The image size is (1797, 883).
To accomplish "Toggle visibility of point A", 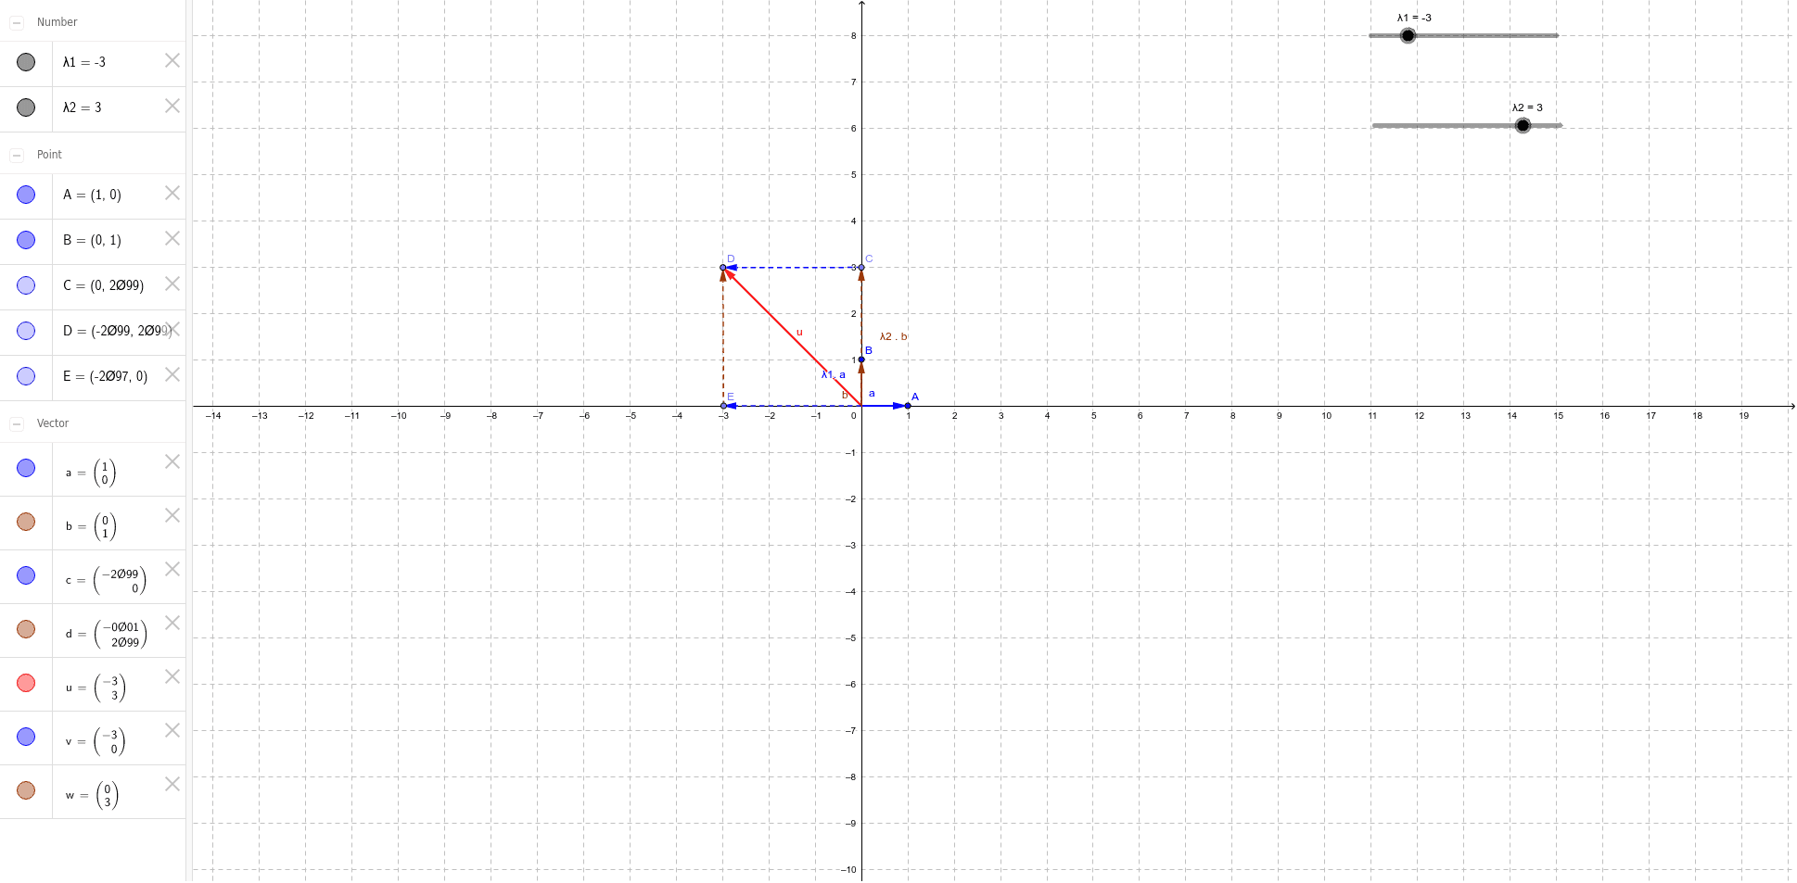I will (26, 195).
